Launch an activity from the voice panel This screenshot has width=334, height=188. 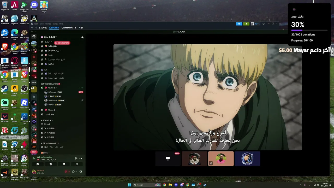pos(64,164)
